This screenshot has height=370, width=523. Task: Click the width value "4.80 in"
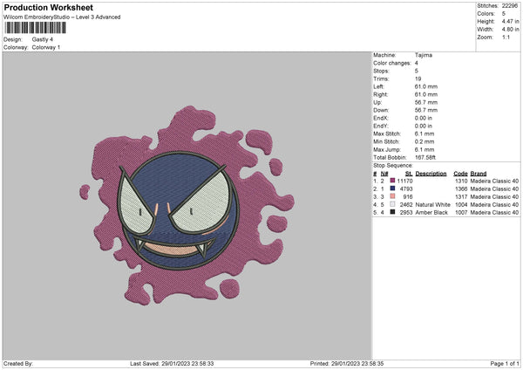point(510,30)
